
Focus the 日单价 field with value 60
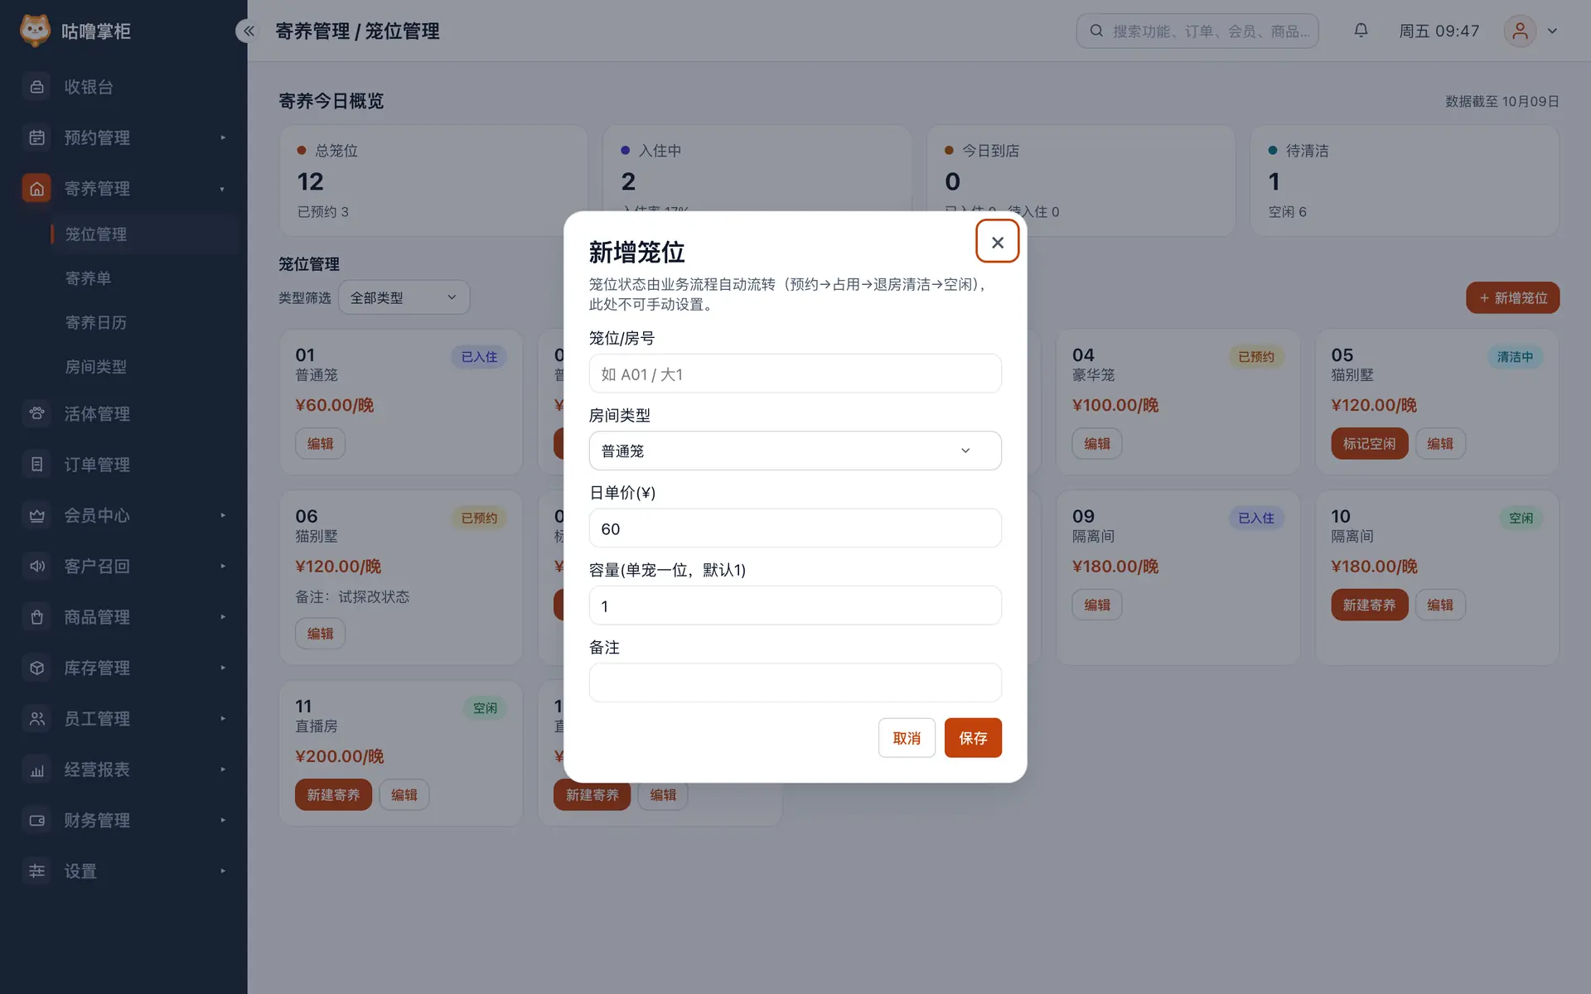[795, 528]
